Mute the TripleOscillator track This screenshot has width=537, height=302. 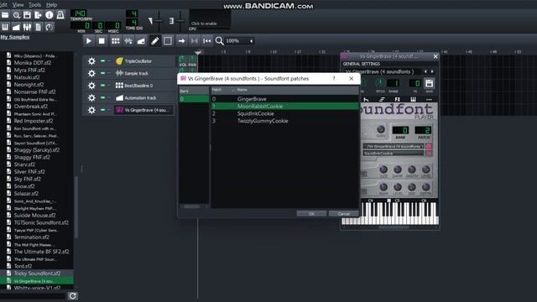click(102, 61)
